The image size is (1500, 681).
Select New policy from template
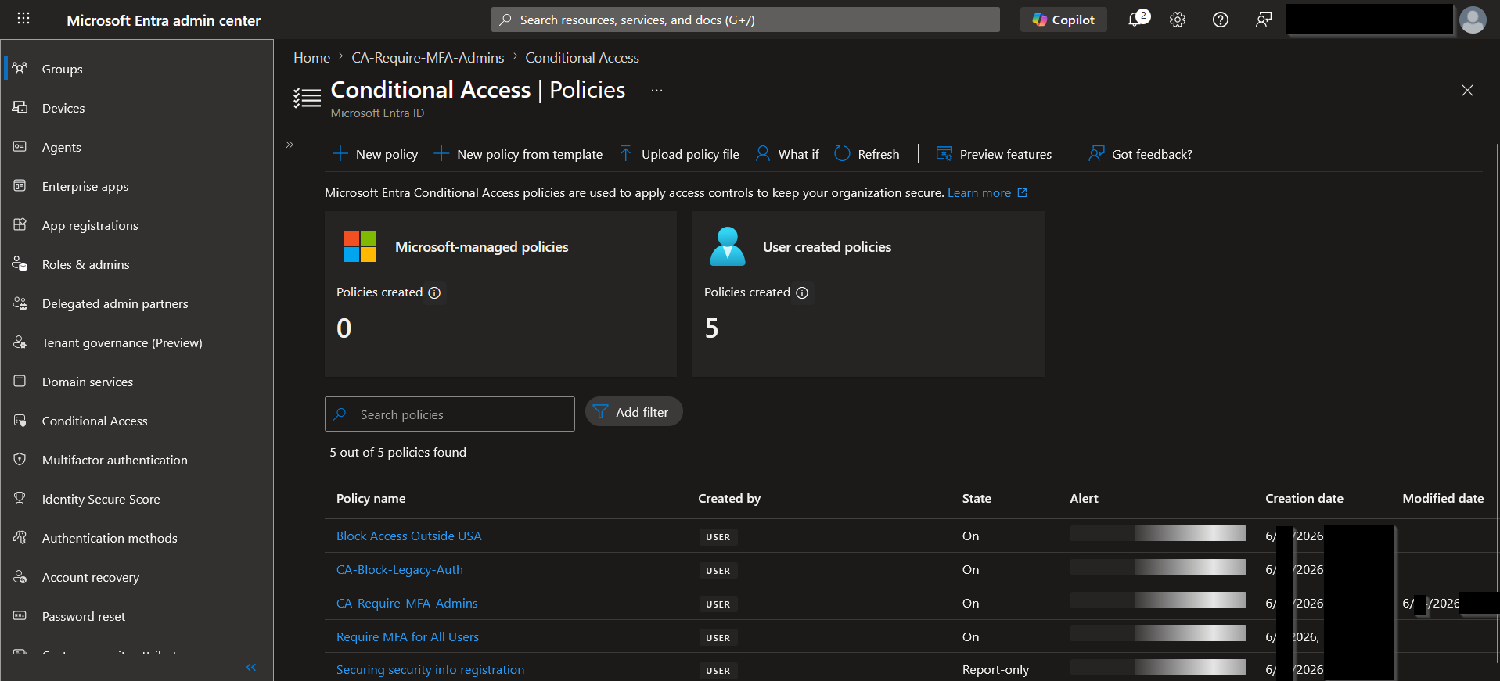tap(519, 154)
